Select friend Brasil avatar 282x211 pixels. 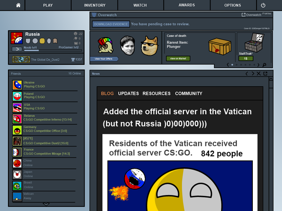[x=17, y=186]
